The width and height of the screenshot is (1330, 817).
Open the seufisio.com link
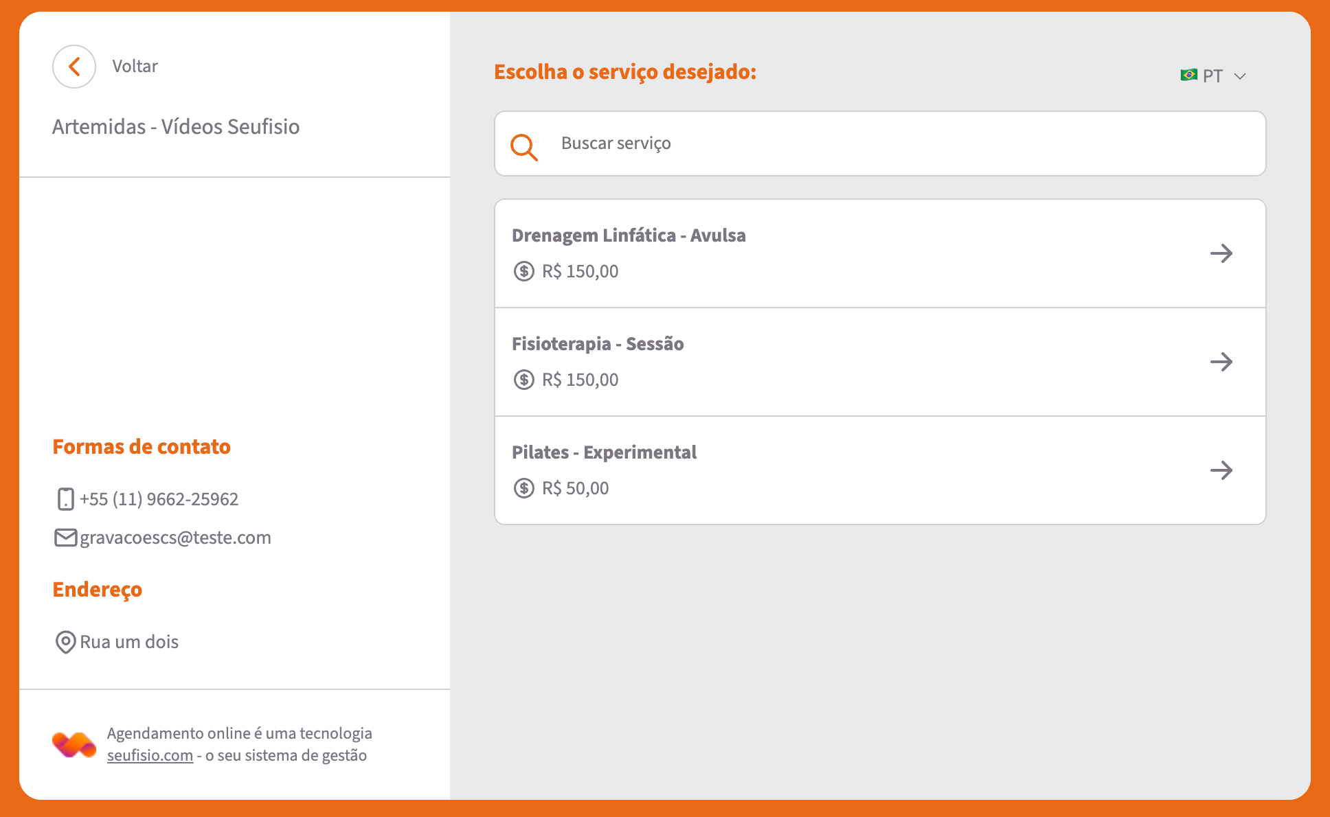pos(150,756)
